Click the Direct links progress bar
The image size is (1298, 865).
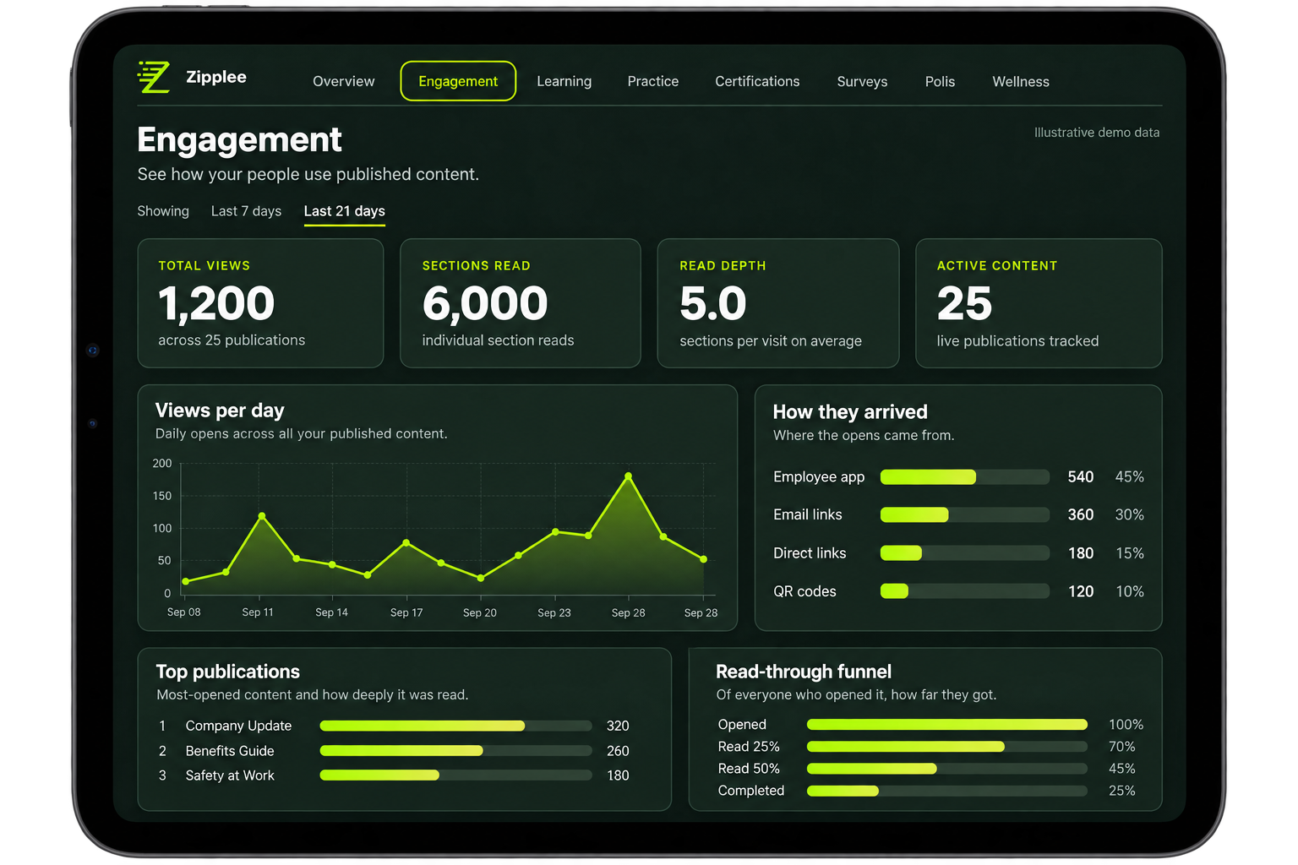(965, 553)
